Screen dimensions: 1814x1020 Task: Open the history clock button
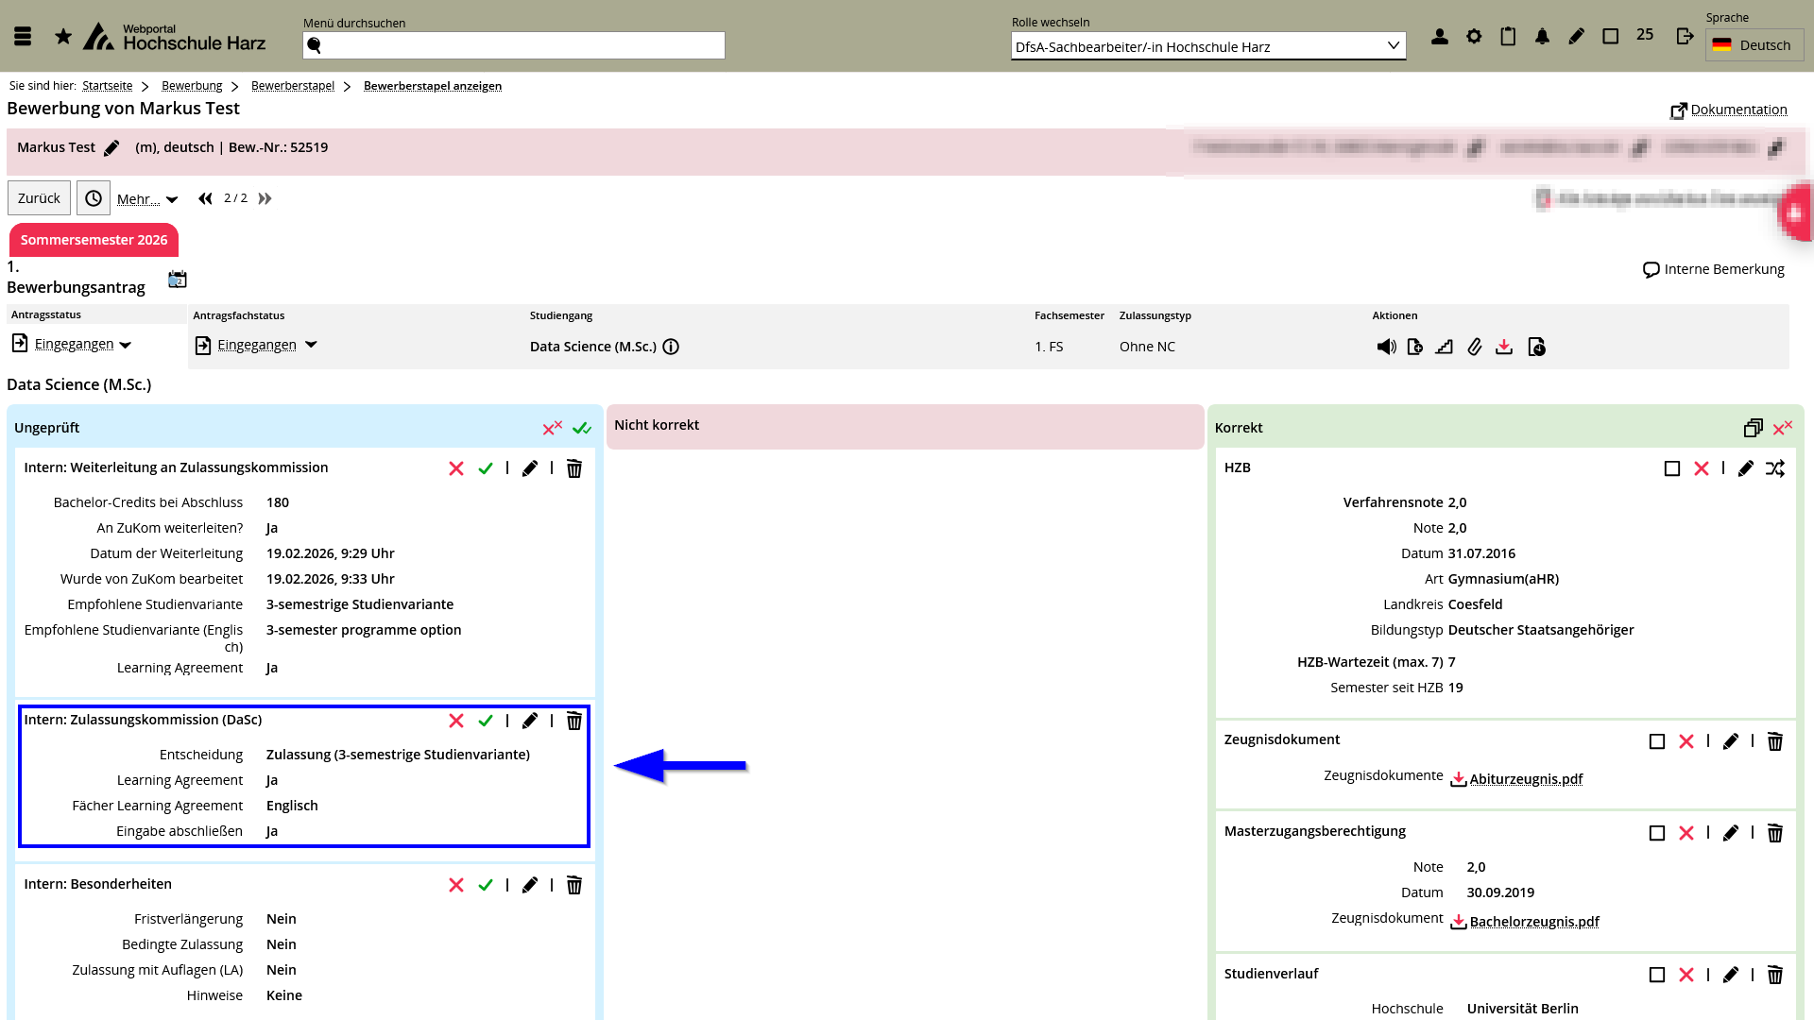pos(94,198)
